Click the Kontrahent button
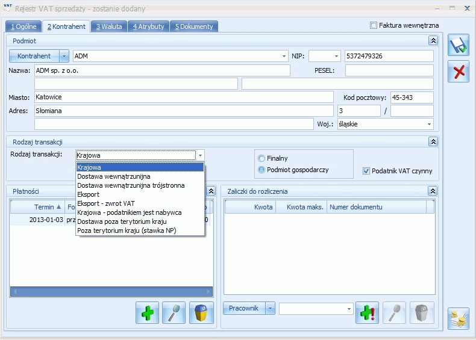This screenshot has height=340, width=476. click(x=34, y=56)
